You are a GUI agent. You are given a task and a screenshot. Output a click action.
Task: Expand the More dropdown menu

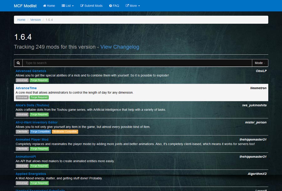pyautogui.click(x=133, y=6)
